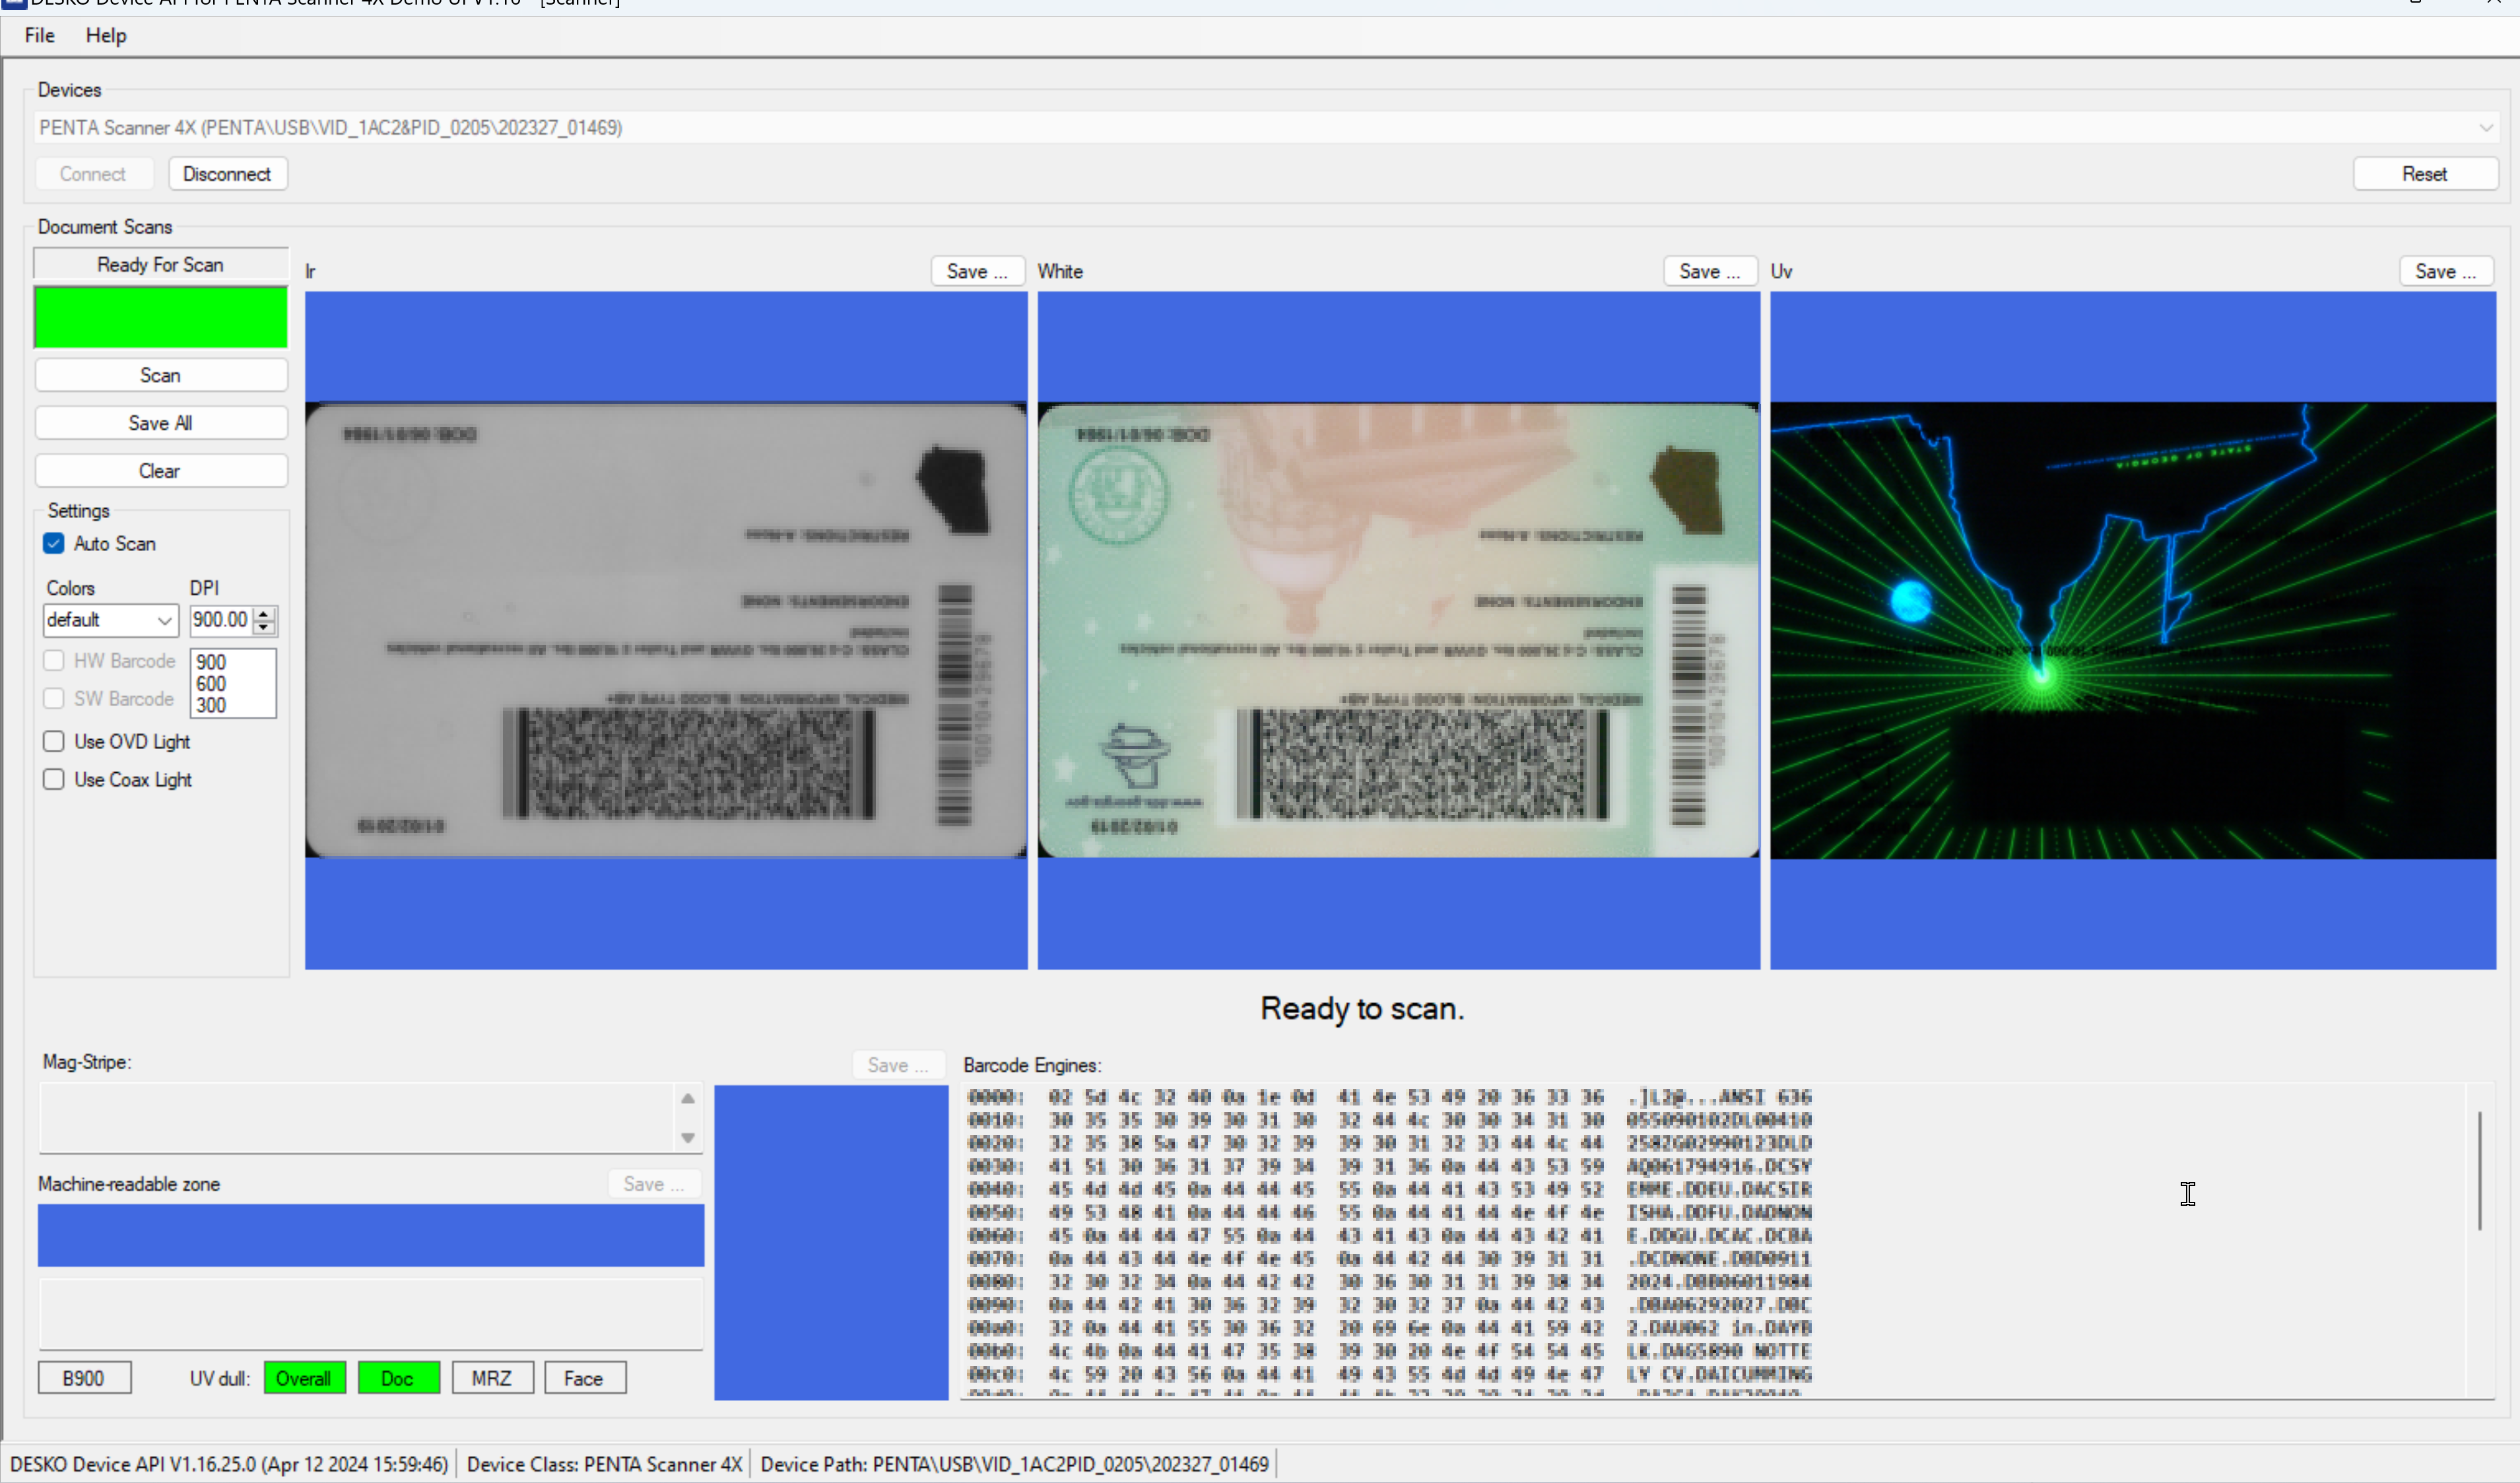Select 600 in the DPI list

pos(211,683)
